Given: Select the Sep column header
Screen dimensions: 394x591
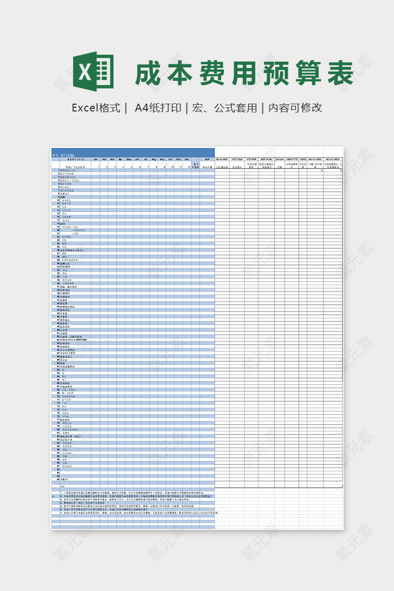Looking at the screenshot, I should pyautogui.click(x=162, y=160).
